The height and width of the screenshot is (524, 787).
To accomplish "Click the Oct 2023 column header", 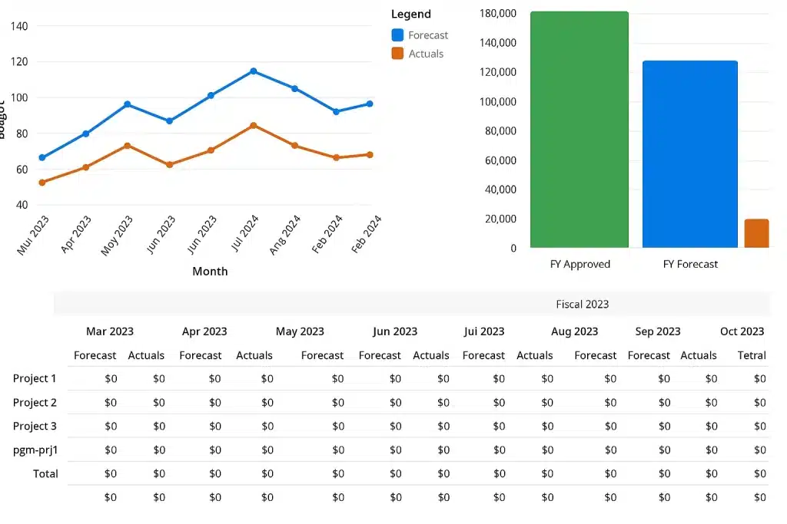I will 742,331.
